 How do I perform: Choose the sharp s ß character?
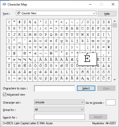click(x=98, y=66)
